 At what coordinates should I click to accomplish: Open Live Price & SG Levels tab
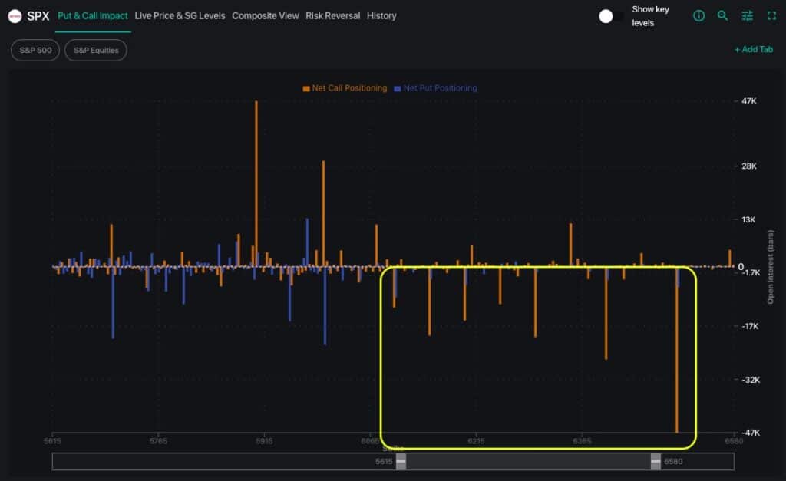tap(180, 16)
